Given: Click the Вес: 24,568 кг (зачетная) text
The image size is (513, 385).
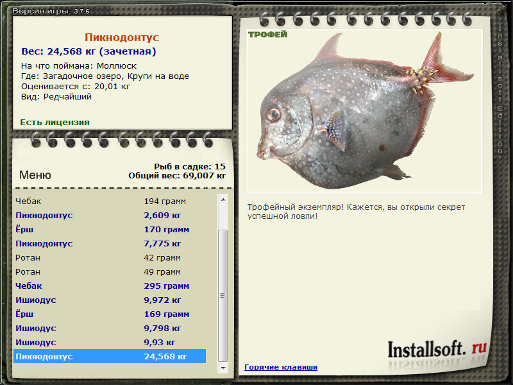Looking at the screenshot, I should click(88, 51).
